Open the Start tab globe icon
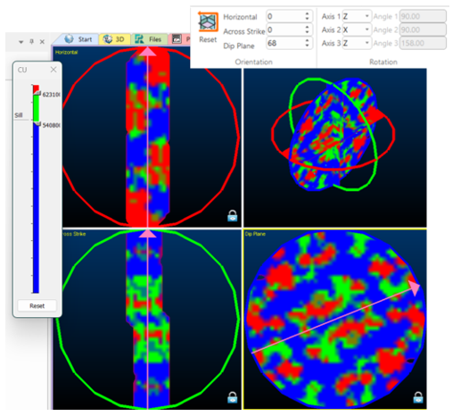 click(69, 39)
